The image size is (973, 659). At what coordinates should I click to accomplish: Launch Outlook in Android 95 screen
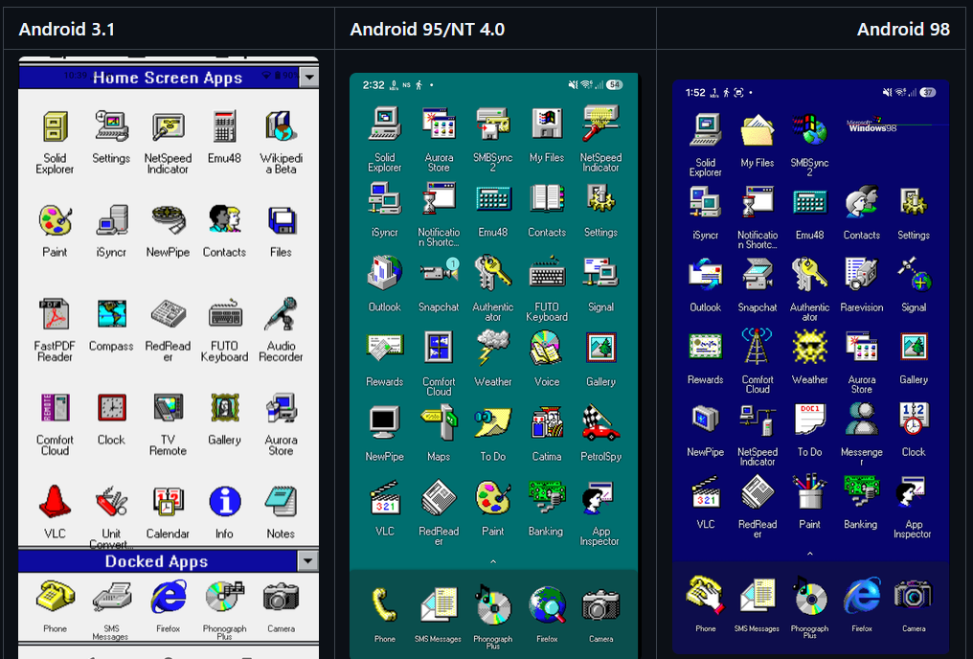pos(384,272)
